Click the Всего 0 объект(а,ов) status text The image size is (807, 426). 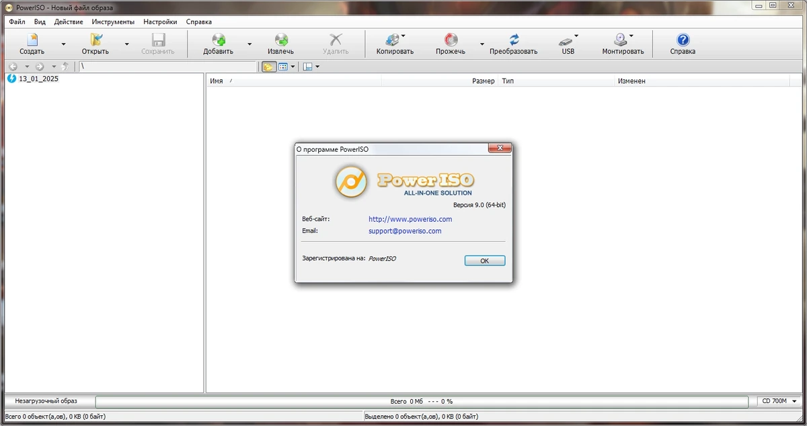(55, 417)
